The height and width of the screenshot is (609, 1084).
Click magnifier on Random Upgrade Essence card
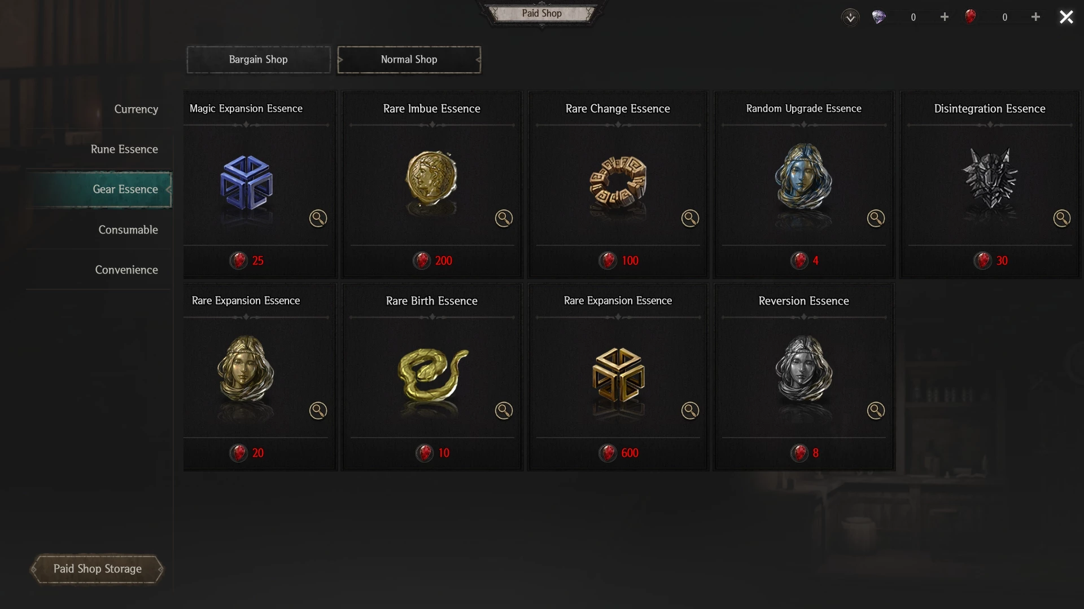[876, 218]
